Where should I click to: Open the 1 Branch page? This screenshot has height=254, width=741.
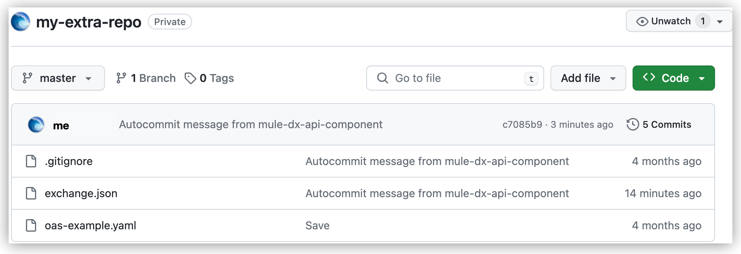[145, 78]
